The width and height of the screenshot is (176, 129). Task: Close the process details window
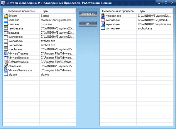click(x=172, y=3)
